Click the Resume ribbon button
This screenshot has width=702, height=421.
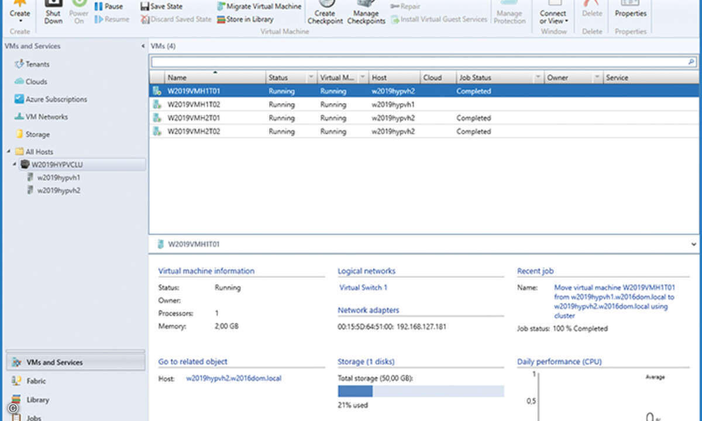pyautogui.click(x=112, y=19)
